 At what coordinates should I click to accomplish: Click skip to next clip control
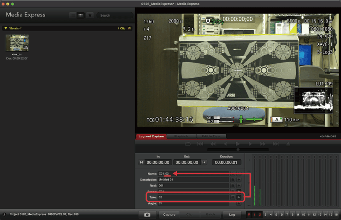tap(275, 144)
